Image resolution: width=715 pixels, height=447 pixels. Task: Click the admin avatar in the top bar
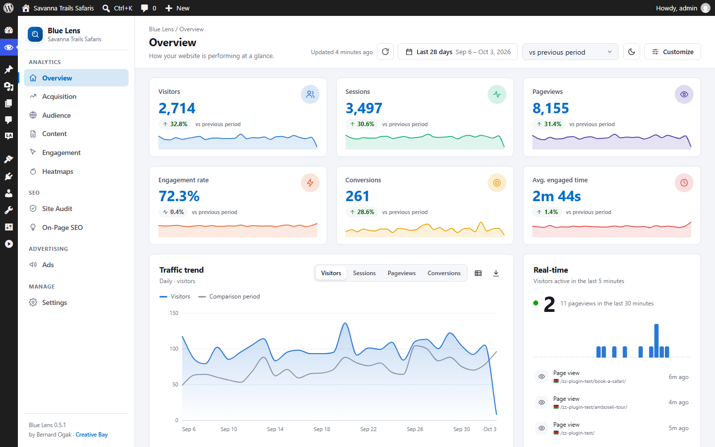coord(706,8)
